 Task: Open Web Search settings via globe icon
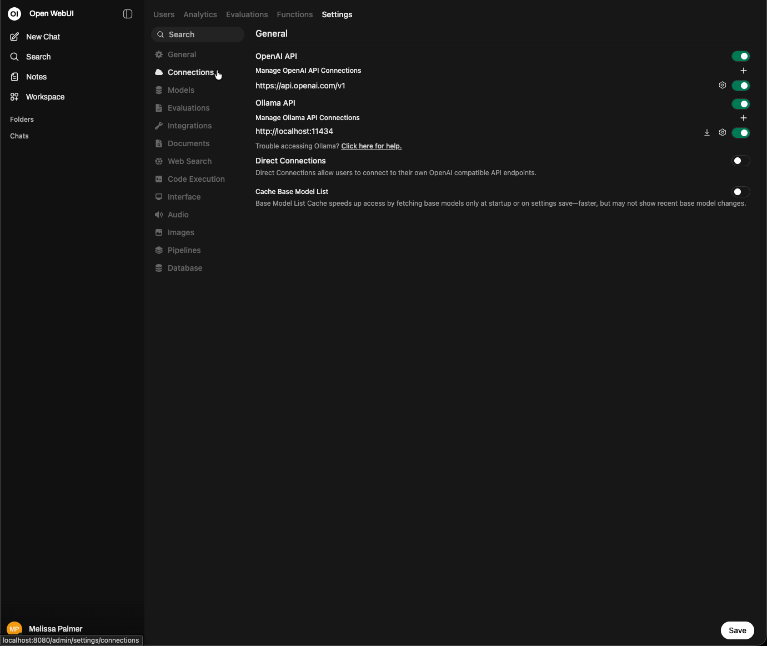coord(159,161)
